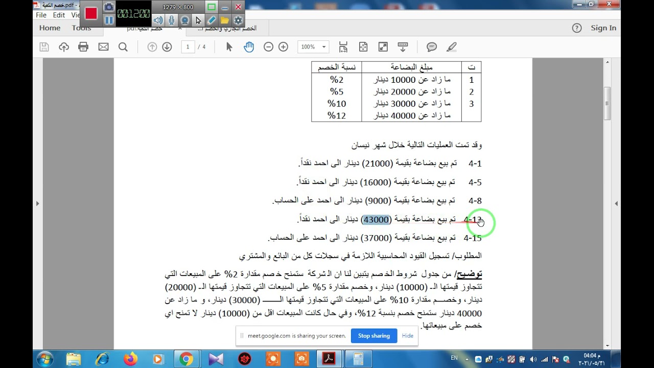Pick the Selection arrow tool
The height and width of the screenshot is (368, 654).
[x=229, y=47]
